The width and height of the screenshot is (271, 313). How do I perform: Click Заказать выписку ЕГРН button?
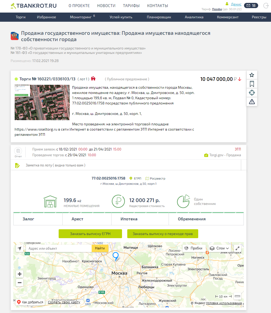(90, 234)
